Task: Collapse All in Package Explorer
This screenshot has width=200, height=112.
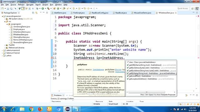Action: (x=33, y=13)
